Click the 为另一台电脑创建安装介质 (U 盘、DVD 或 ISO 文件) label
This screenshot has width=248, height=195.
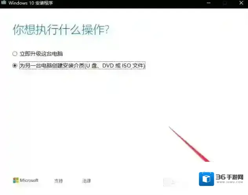[82, 66]
